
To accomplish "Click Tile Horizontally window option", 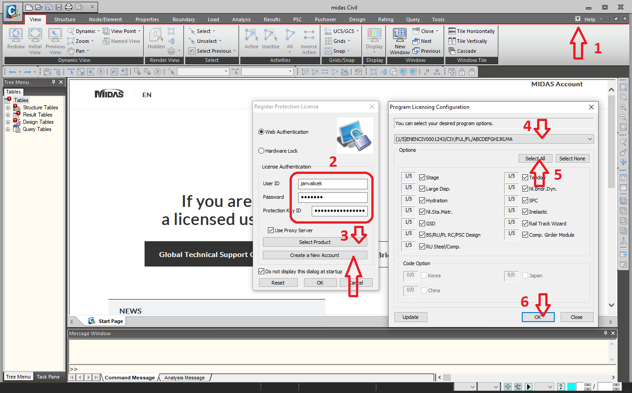I will click(x=472, y=31).
